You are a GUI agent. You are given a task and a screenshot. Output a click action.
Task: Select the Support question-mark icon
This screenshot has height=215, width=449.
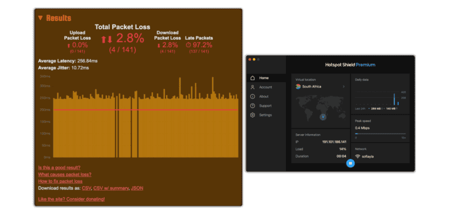point(253,105)
